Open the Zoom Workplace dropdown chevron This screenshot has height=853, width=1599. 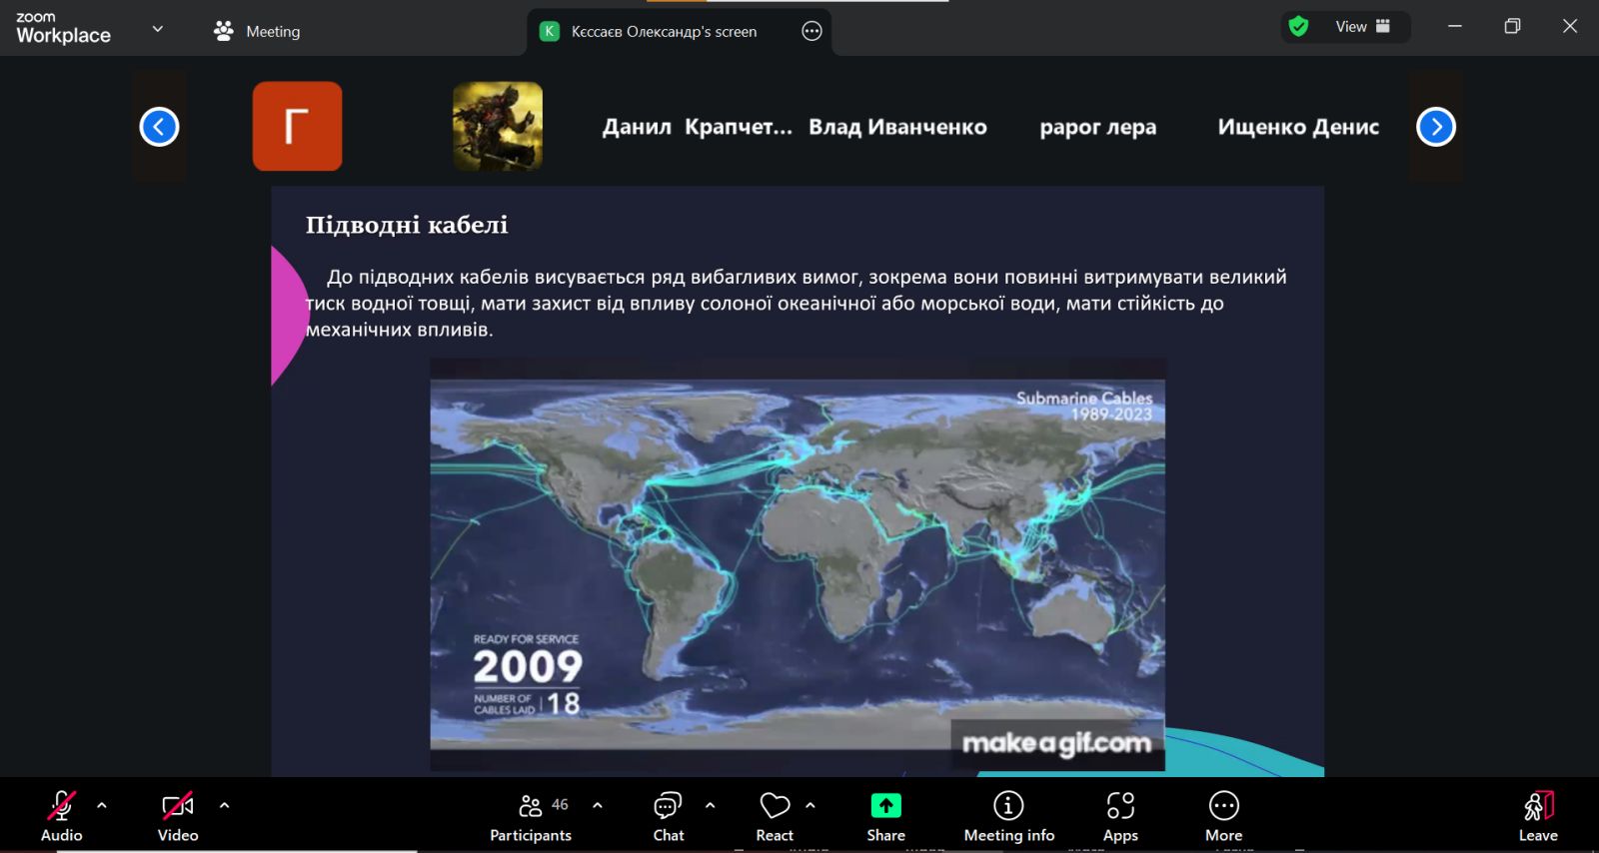(157, 29)
